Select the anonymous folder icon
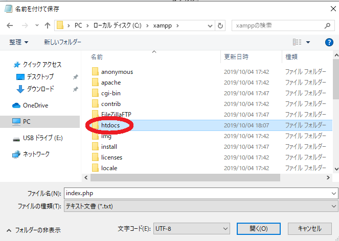Image resolution: width=339 pixels, height=241 pixels. 95,71
